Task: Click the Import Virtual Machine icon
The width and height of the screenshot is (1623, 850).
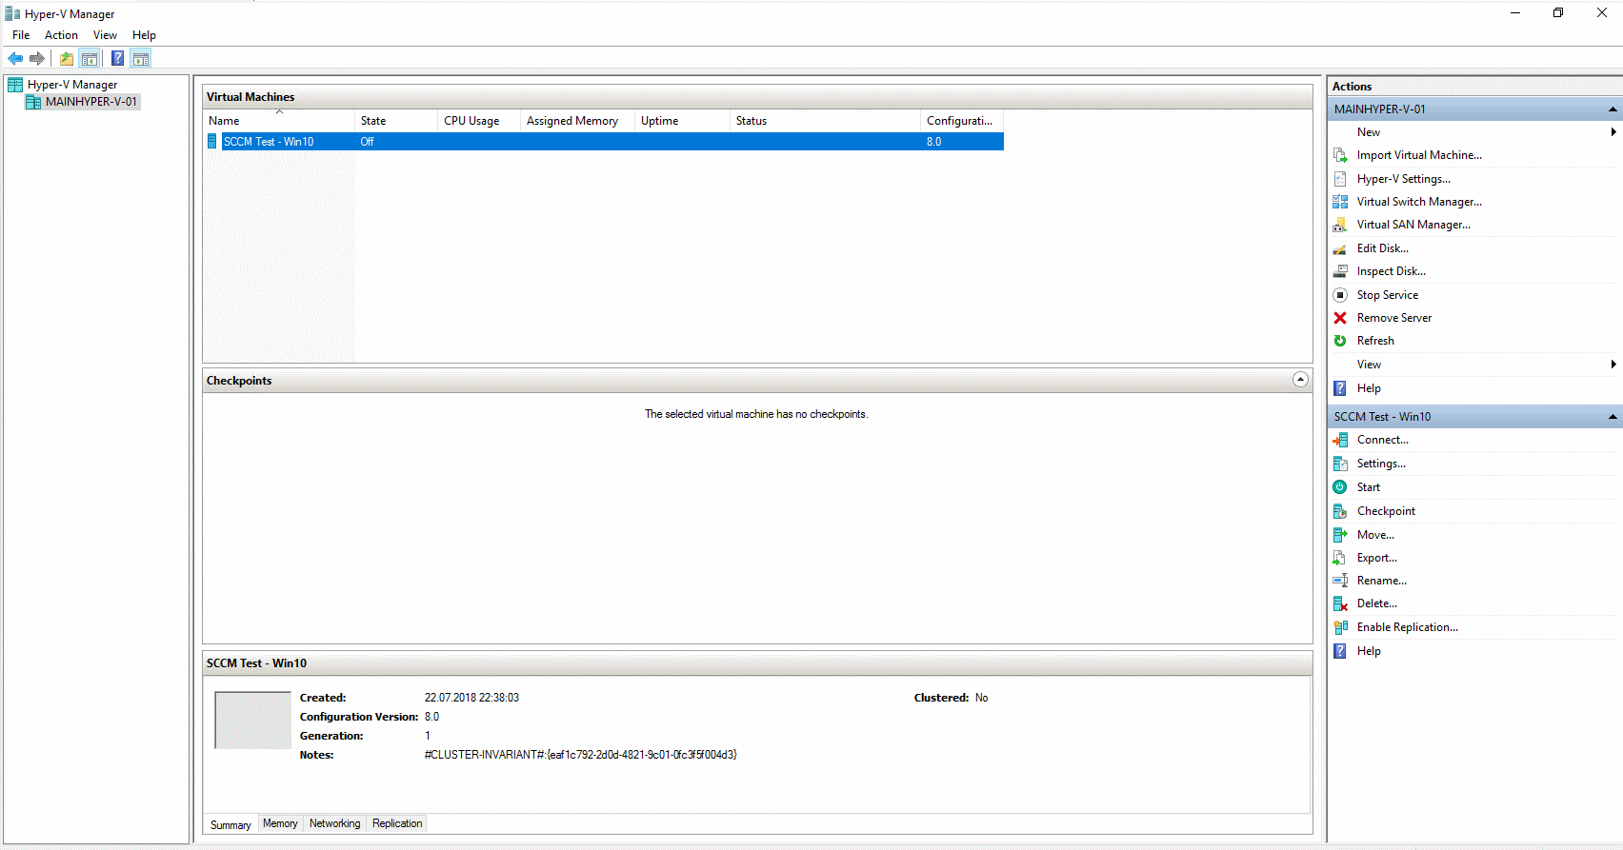Action: (x=1340, y=155)
